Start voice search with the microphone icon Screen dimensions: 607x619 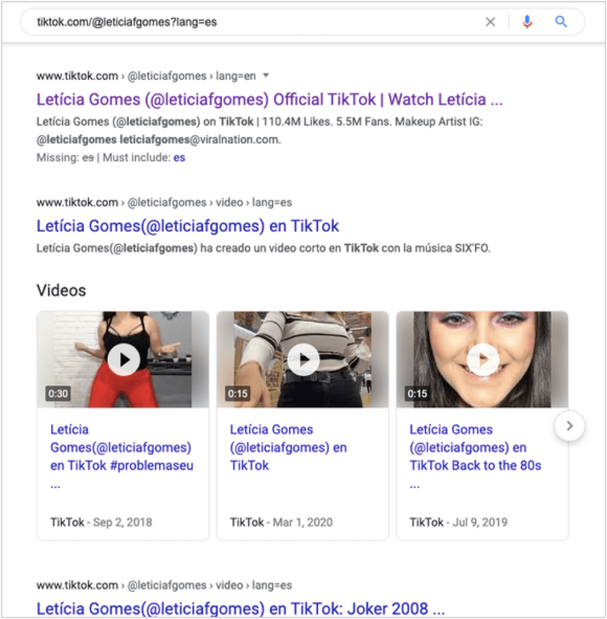527,22
